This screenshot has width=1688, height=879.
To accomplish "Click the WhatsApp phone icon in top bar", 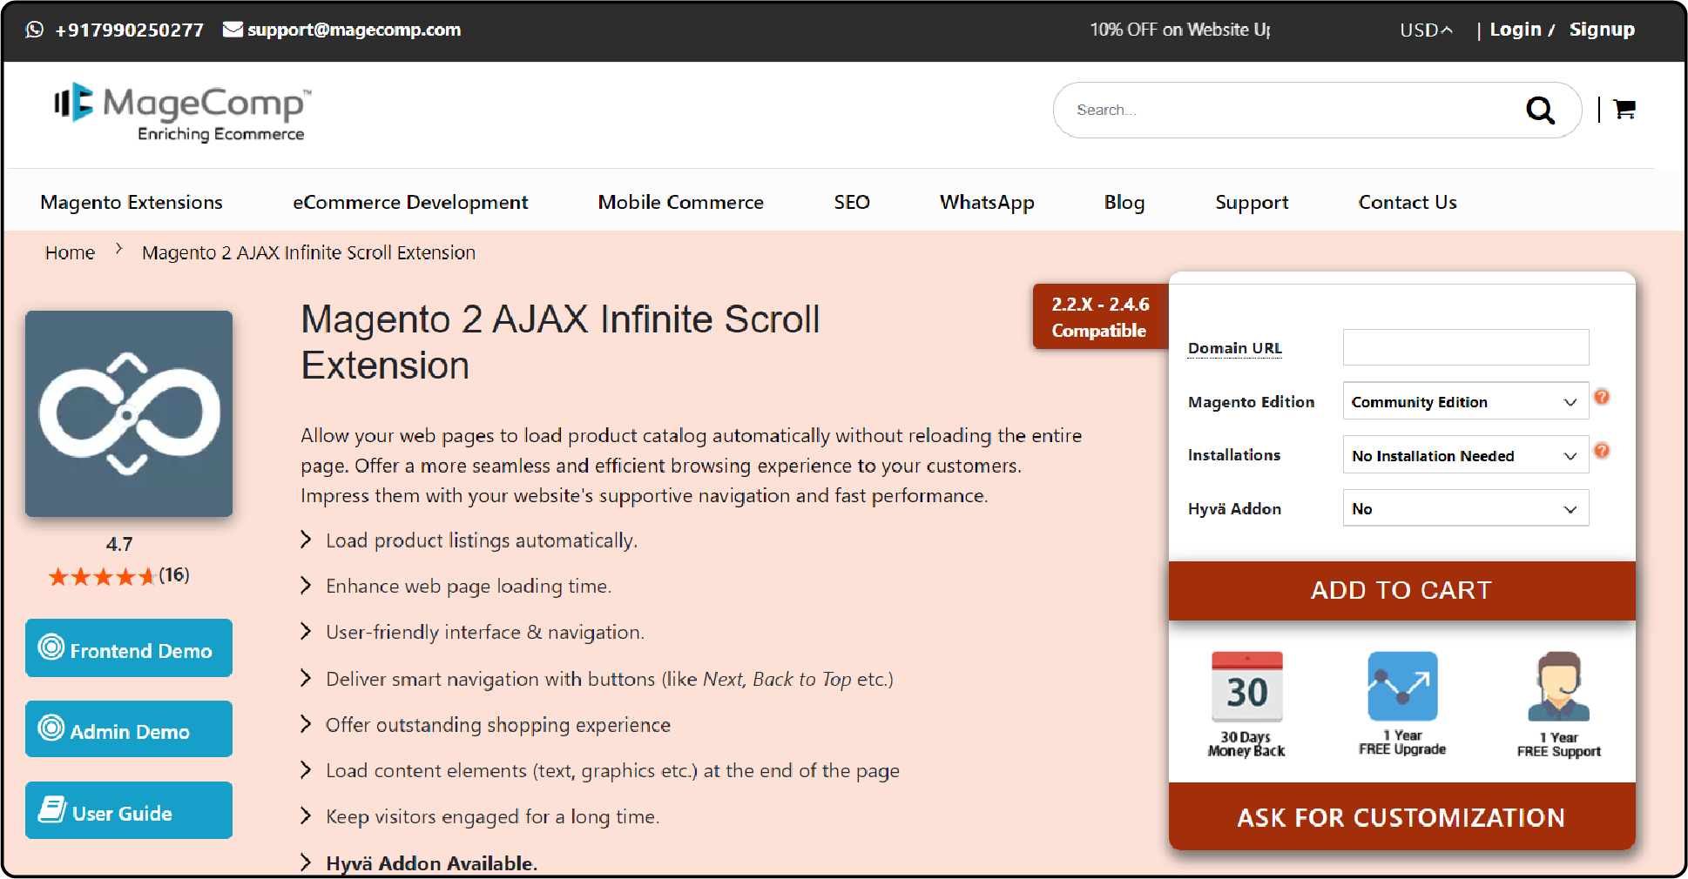I will (35, 30).
